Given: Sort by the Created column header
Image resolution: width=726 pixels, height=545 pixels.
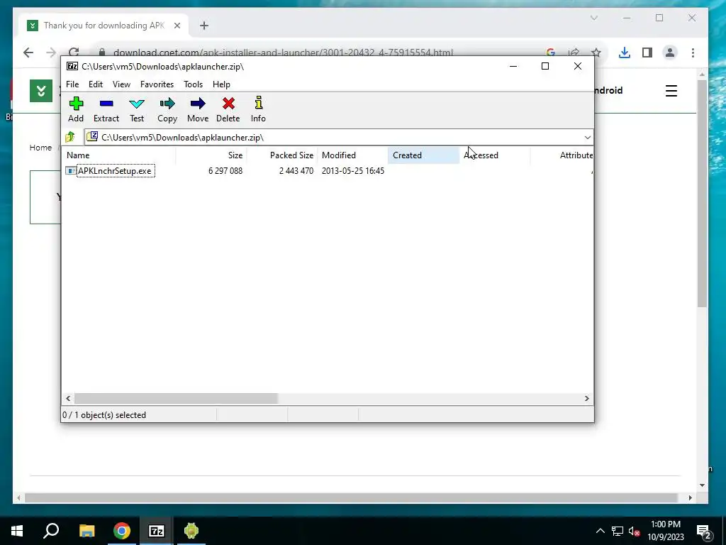Looking at the screenshot, I should (x=424, y=155).
